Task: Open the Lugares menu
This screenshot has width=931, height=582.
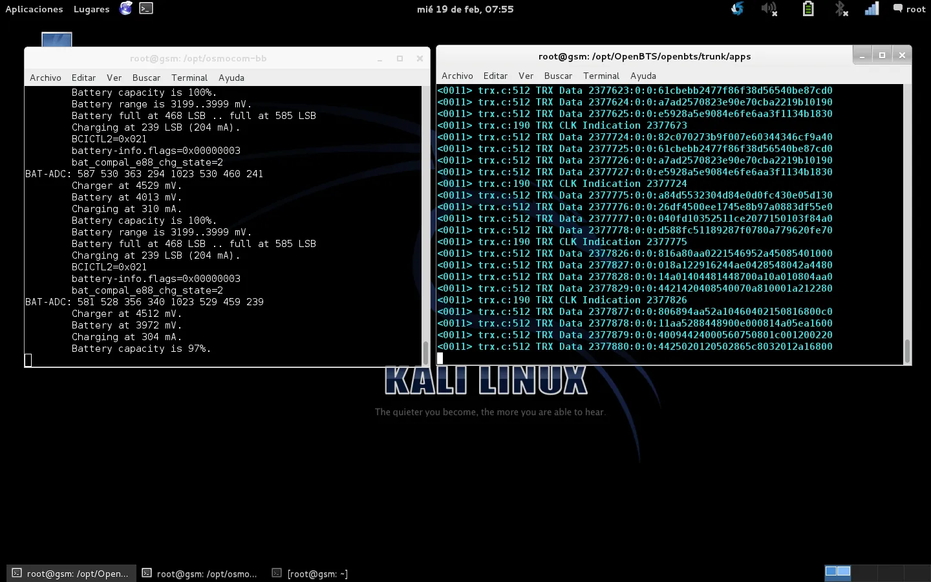Action: (x=91, y=9)
